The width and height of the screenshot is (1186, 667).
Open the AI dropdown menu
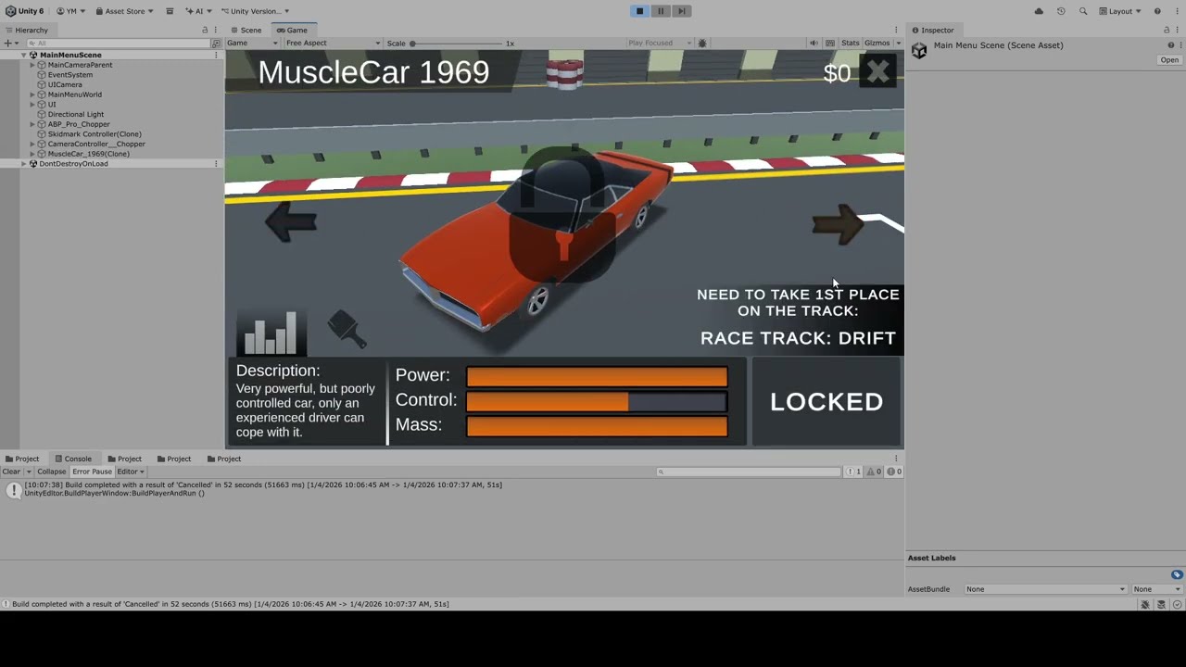tap(199, 11)
